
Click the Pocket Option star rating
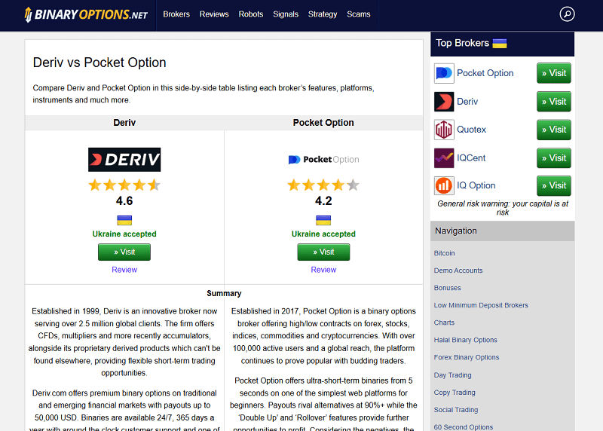tap(323, 185)
